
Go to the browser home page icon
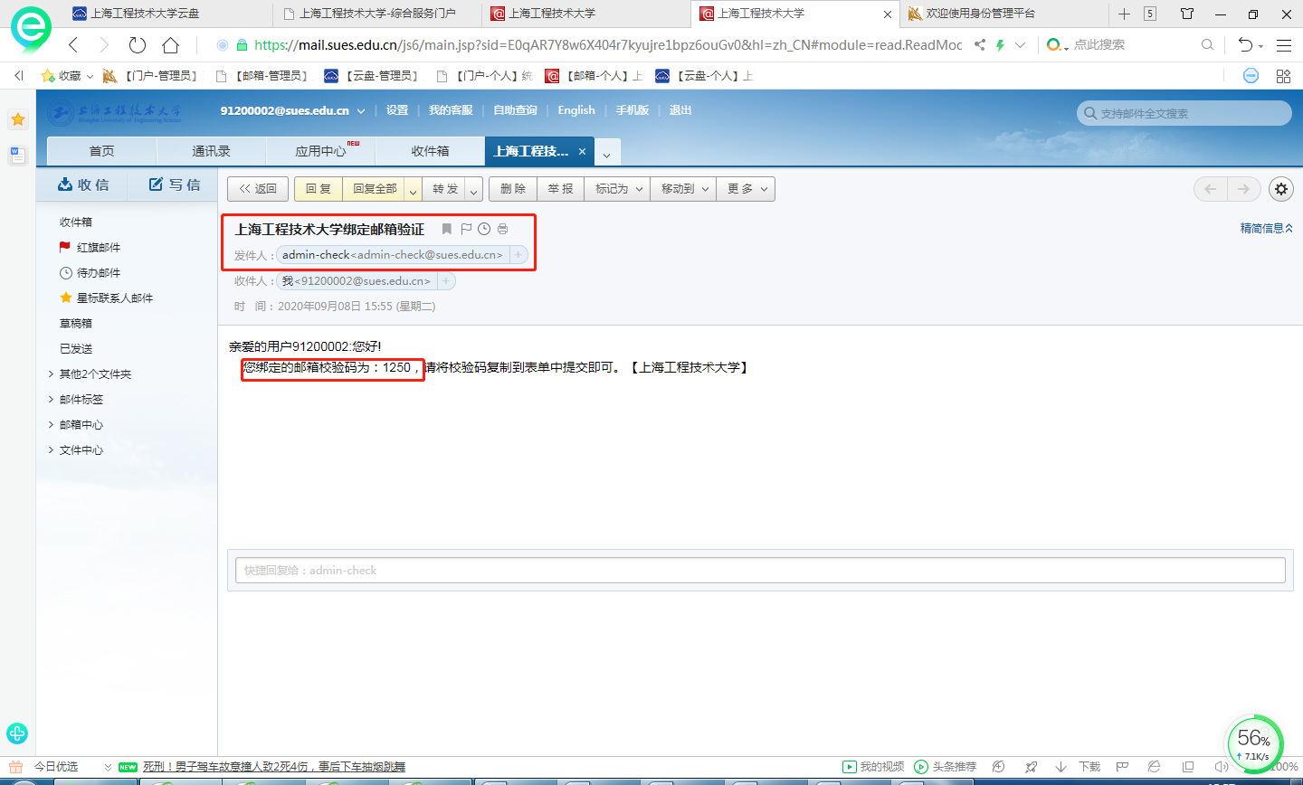[170, 45]
